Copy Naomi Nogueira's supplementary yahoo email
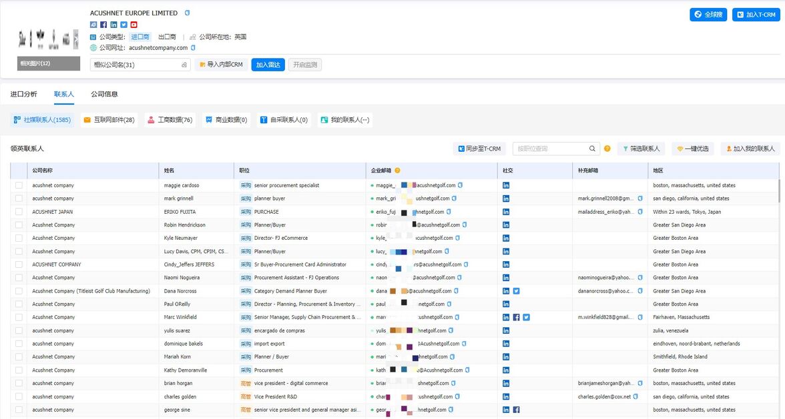 (639, 278)
